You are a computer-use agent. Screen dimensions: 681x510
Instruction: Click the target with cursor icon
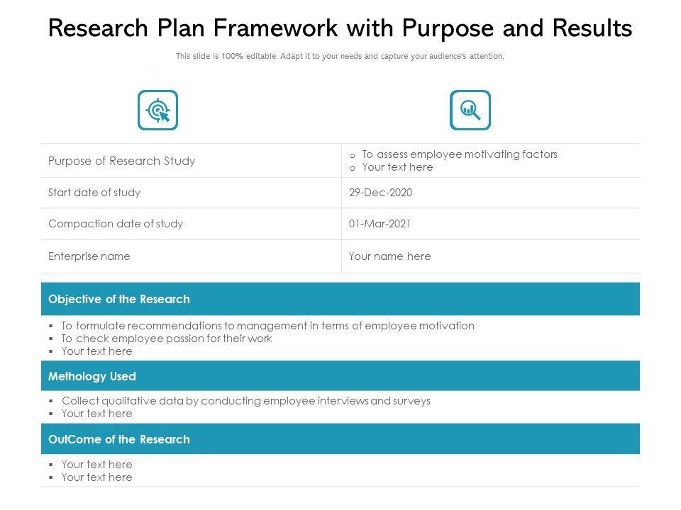[x=157, y=110]
